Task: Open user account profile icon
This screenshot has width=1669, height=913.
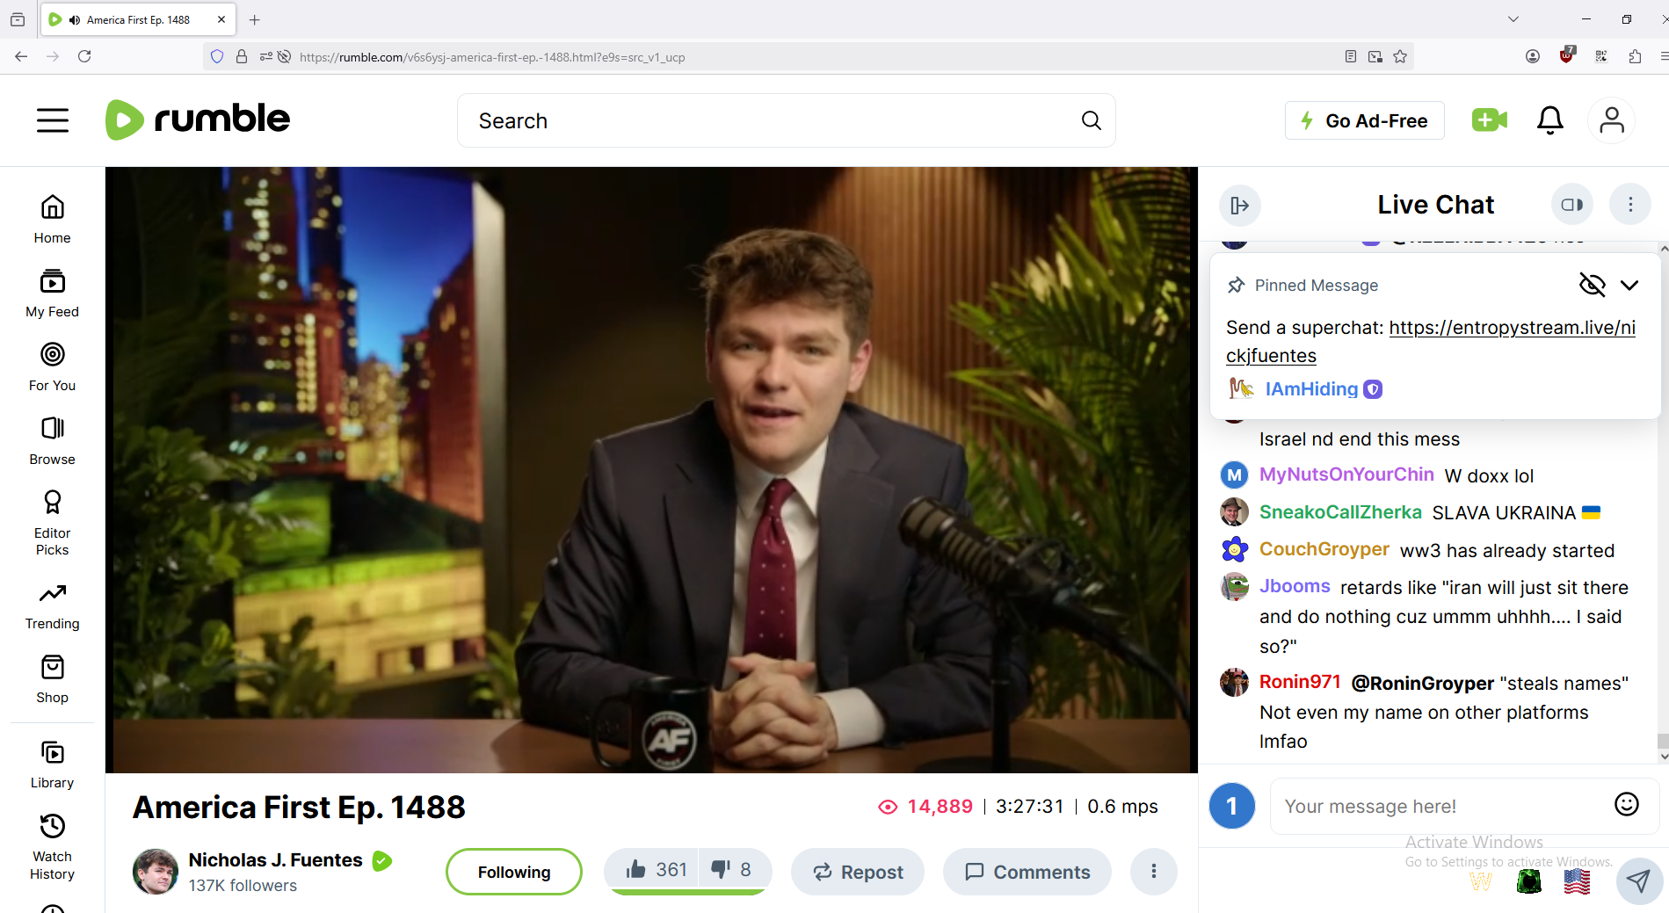Action: (x=1611, y=120)
